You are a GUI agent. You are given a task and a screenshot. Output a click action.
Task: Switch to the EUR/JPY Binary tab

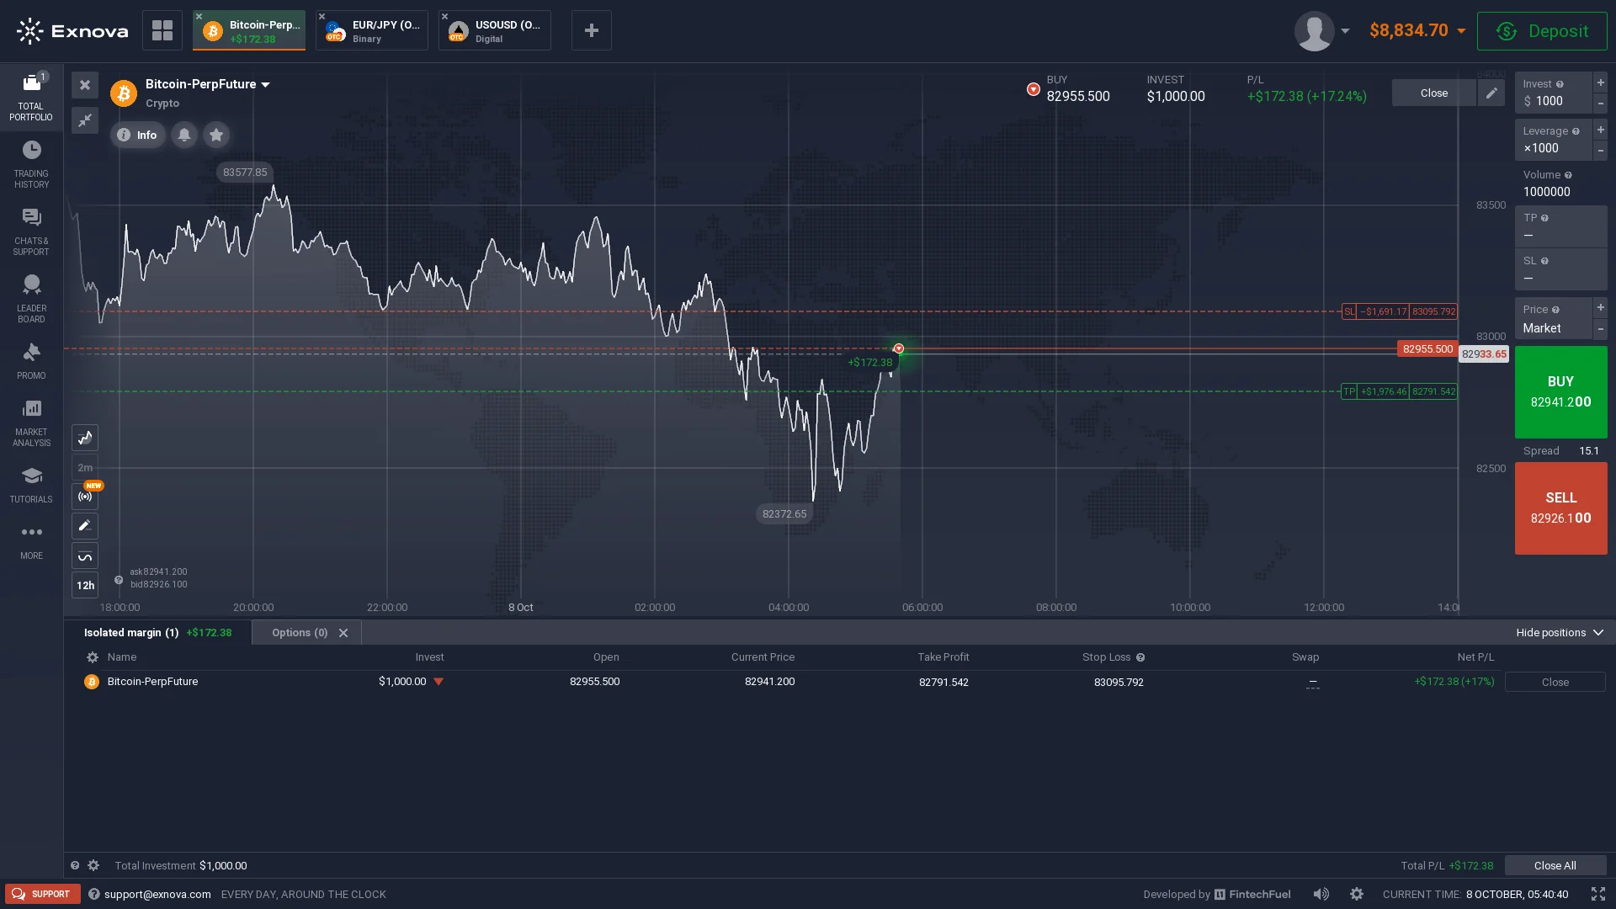(x=372, y=30)
